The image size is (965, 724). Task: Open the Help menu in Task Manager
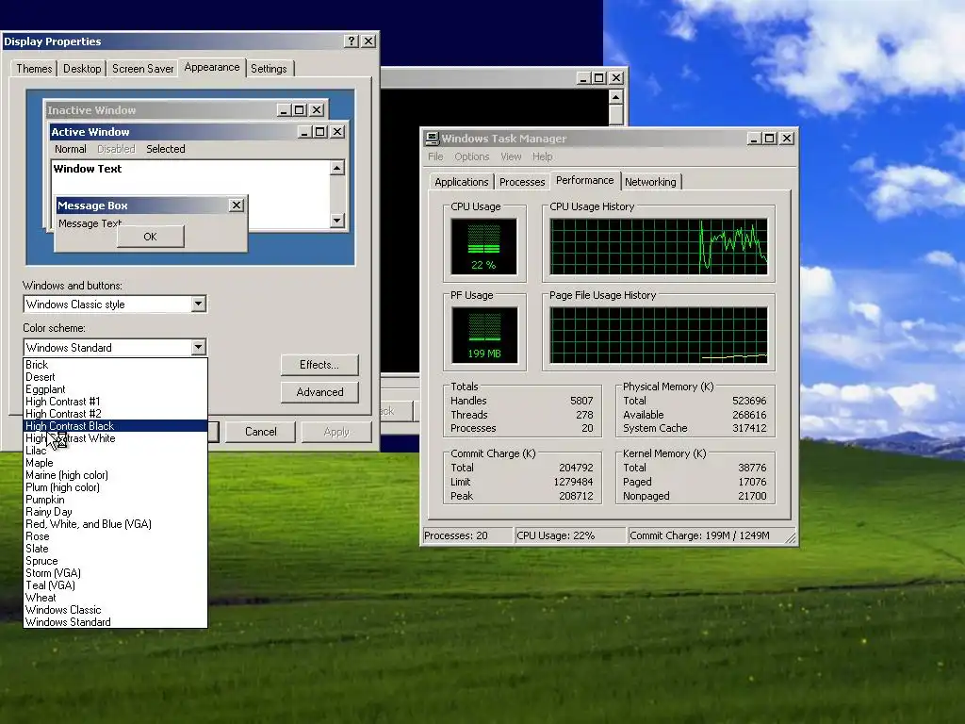(x=542, y=156)
